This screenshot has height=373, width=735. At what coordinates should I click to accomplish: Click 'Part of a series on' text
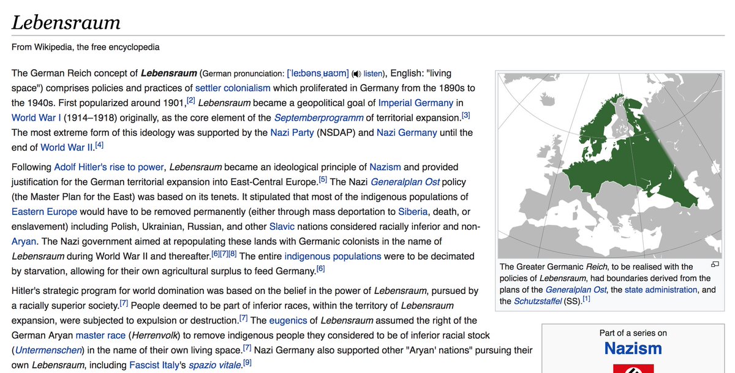click(x=633, y=333)
